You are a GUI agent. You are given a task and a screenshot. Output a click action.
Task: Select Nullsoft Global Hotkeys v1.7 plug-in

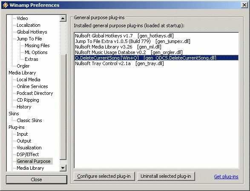(x=156, y=36)
